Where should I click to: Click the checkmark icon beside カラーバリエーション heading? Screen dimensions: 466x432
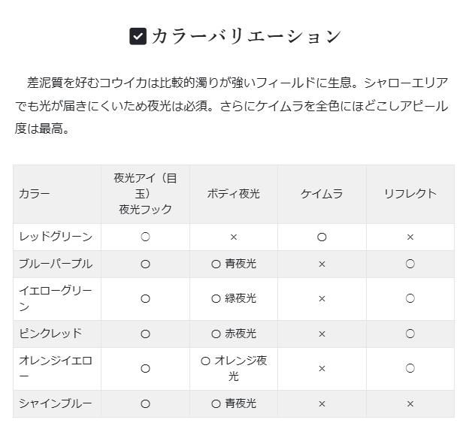click(138, 36)
